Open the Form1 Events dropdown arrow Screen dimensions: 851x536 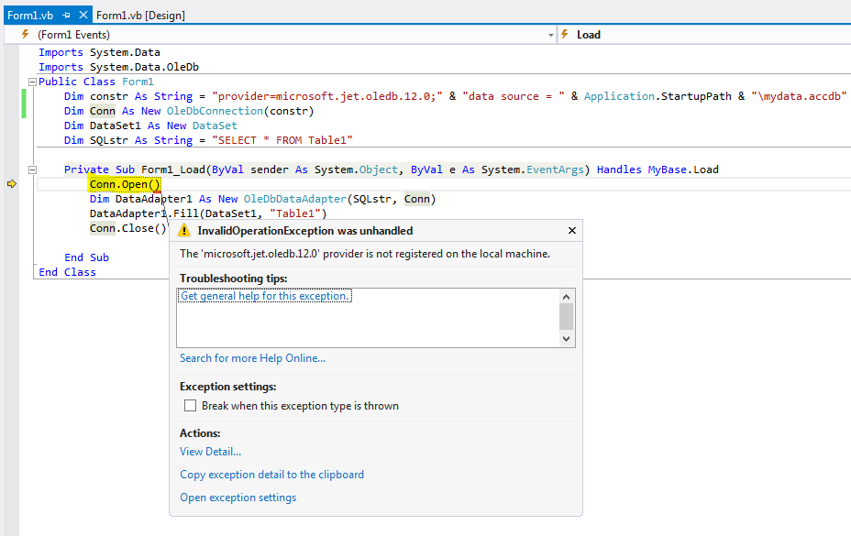[x=550, y=35]
